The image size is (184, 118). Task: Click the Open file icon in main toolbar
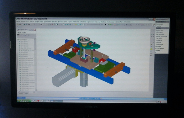tap(19, 24)
